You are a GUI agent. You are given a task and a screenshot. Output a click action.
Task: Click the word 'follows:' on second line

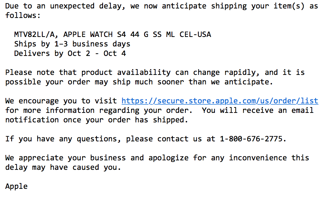coord(23,16)
